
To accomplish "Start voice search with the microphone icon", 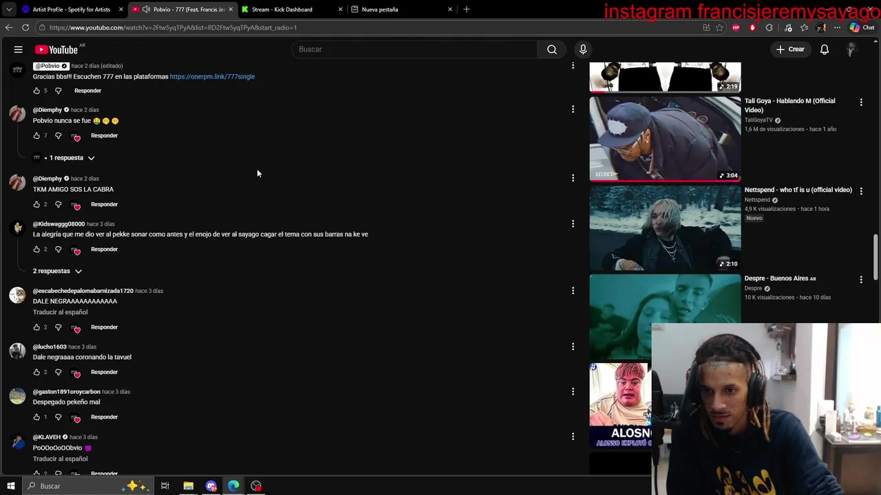I will point(583,49).
